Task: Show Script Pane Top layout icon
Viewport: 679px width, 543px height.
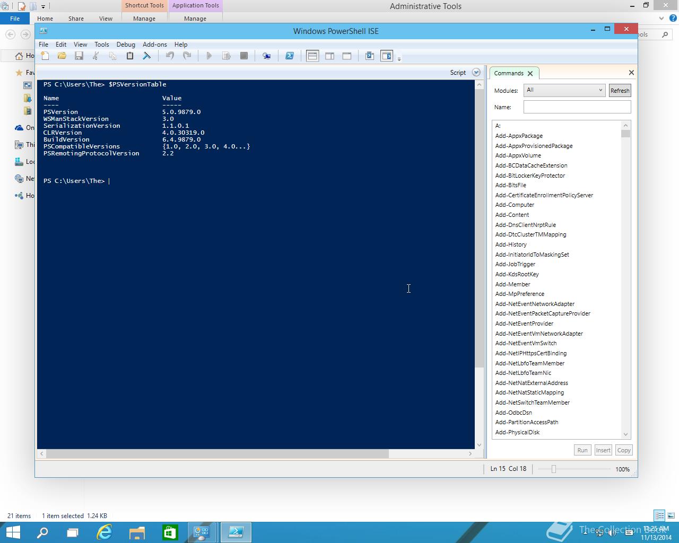Action: [x=312, y=56]
